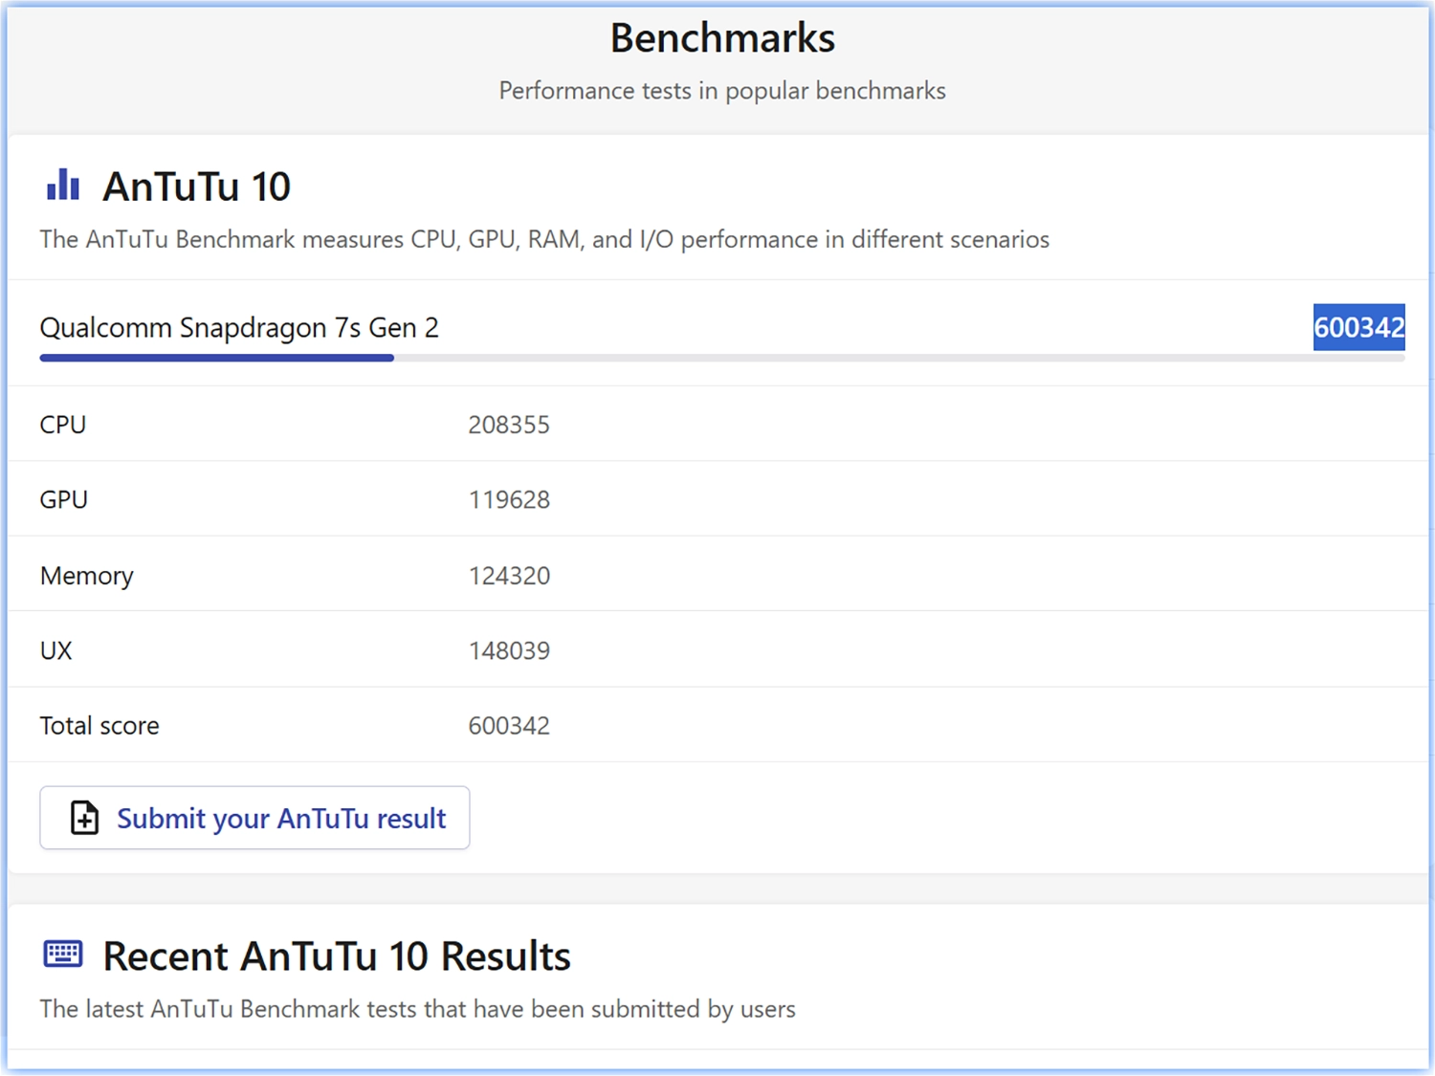
Task: Click the AnTuTu 10 section heading
Action: coord(197,187)
